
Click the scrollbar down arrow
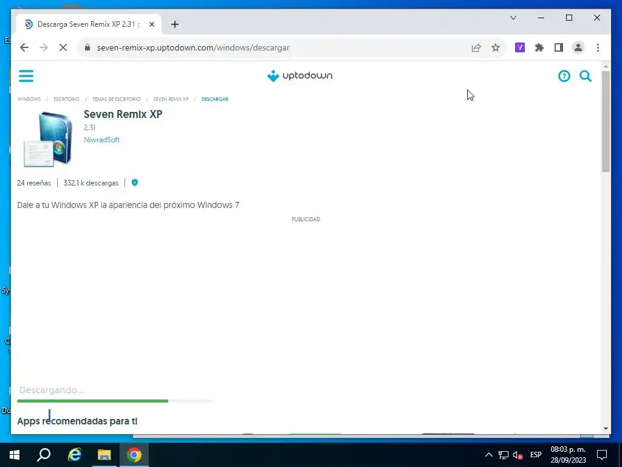pyautogui.click(x=606, y=429)
